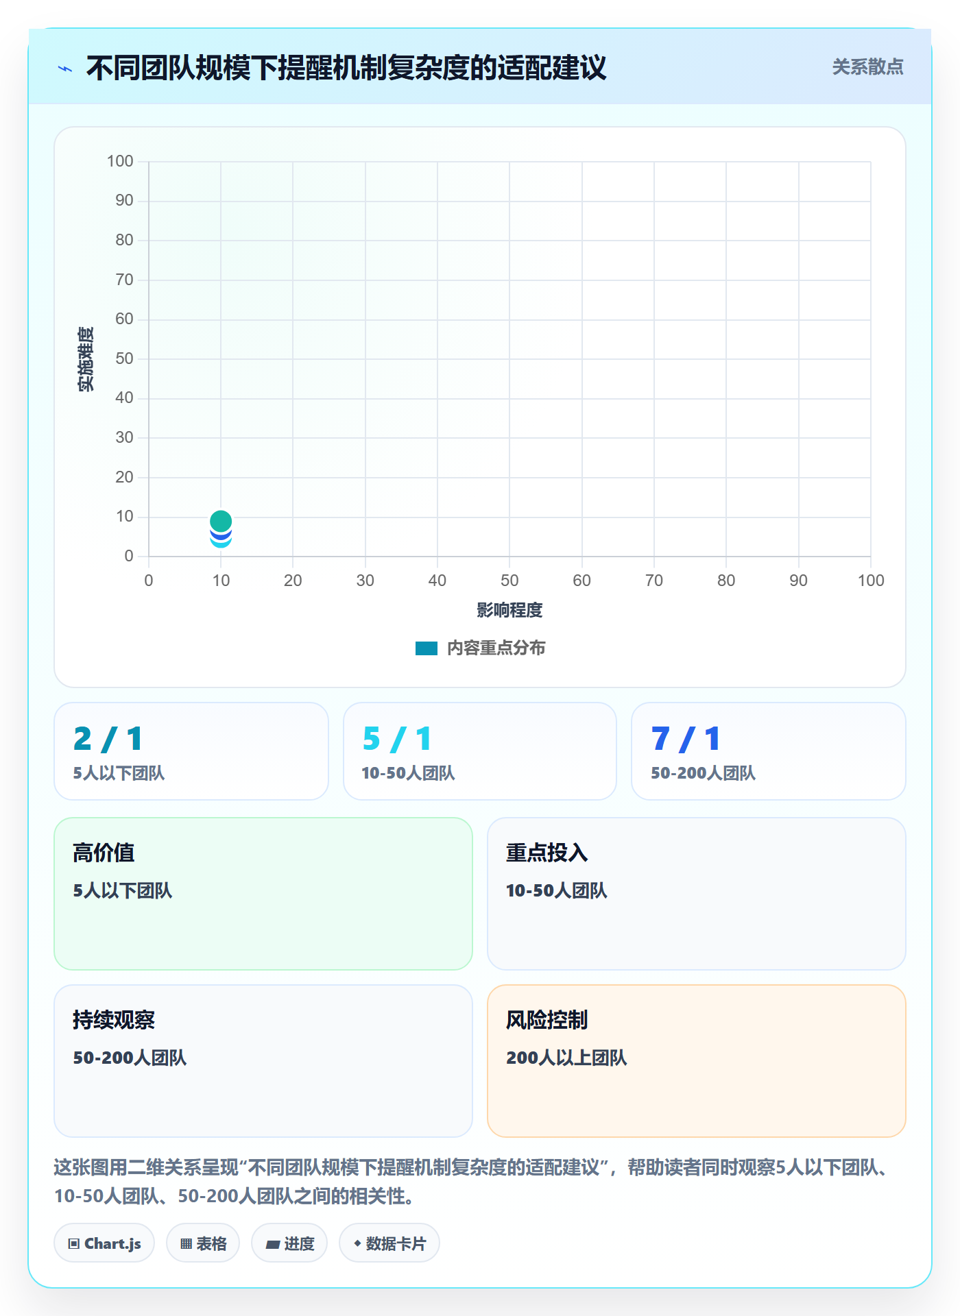Click the diamond icon in 数据卡片 chip
The image size is (960, 1316).
coord(357,1243)
